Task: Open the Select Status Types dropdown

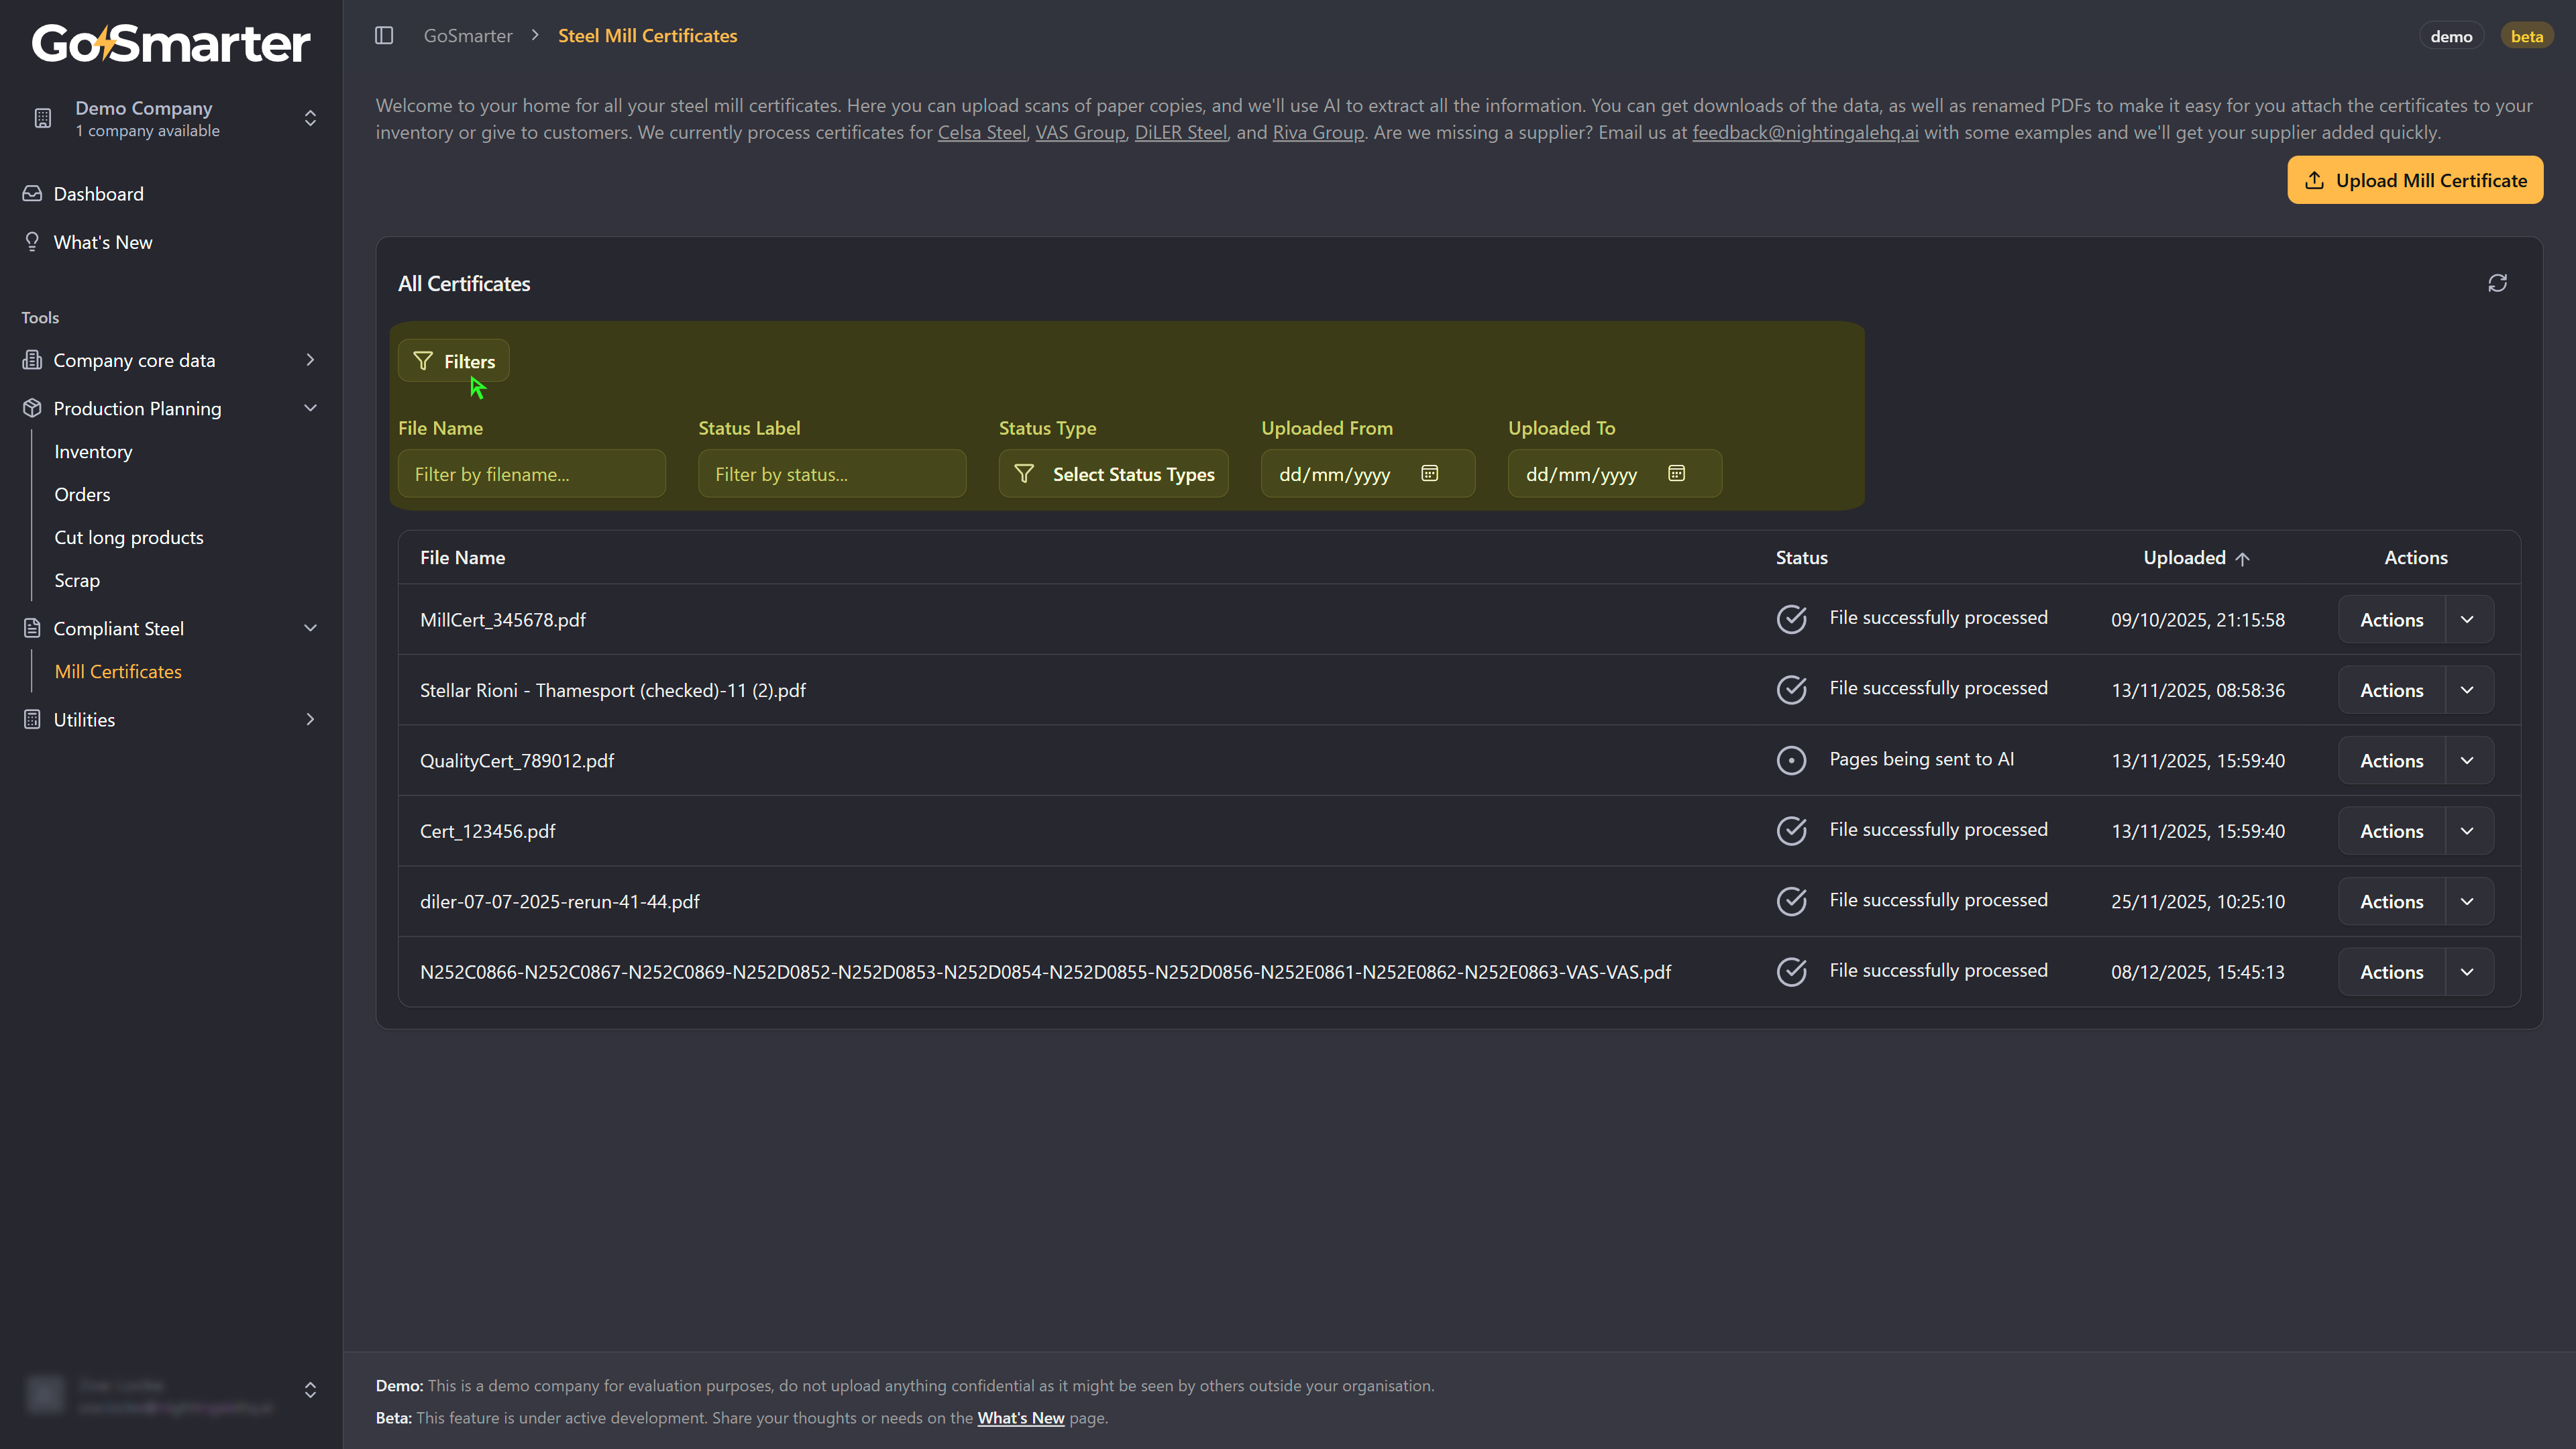Action: (1113, 474)
